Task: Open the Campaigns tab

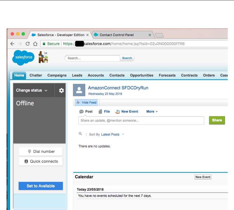Action: click(x=57, y=75)
